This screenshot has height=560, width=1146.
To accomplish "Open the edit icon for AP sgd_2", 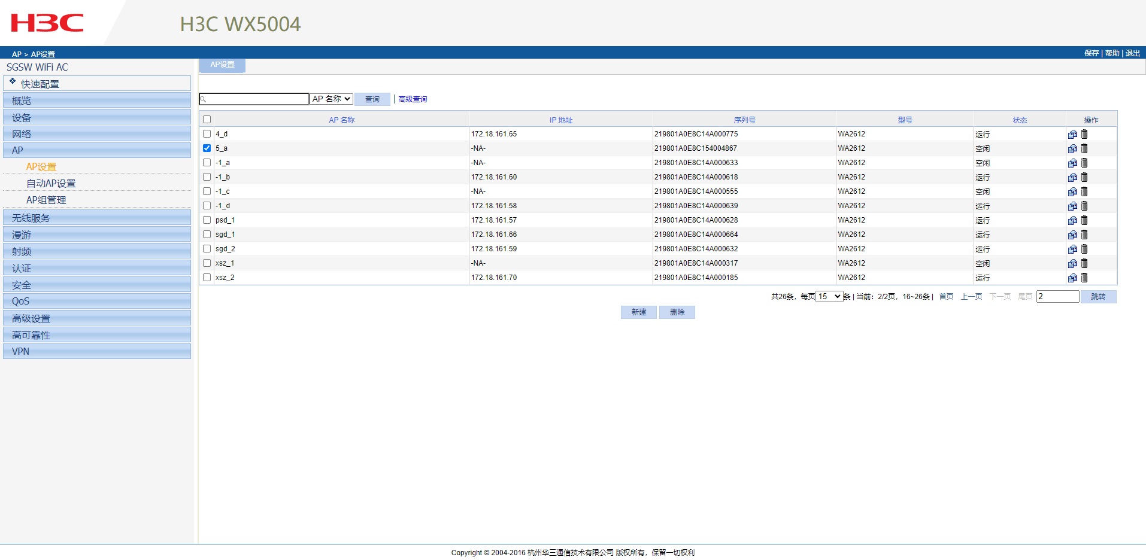I will click(1072, 249).
